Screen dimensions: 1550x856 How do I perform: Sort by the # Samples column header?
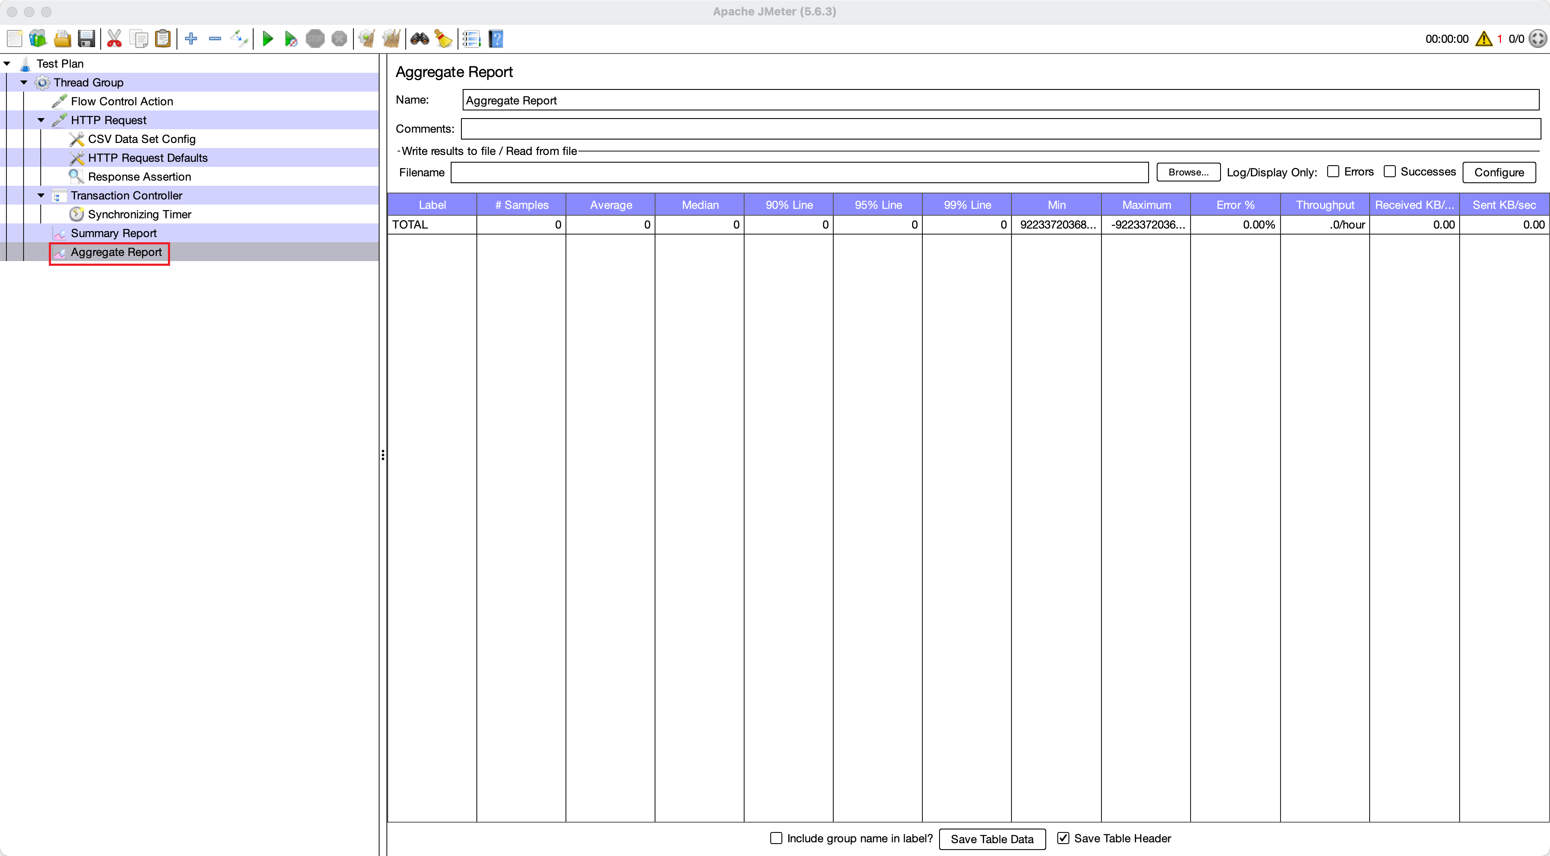point(521,205)
